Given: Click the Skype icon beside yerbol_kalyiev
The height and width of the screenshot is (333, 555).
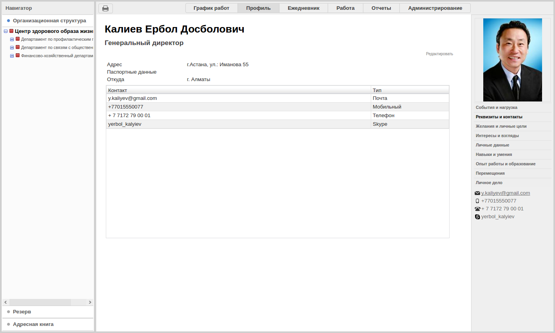Looking at the screenshot, I should 477,217.
